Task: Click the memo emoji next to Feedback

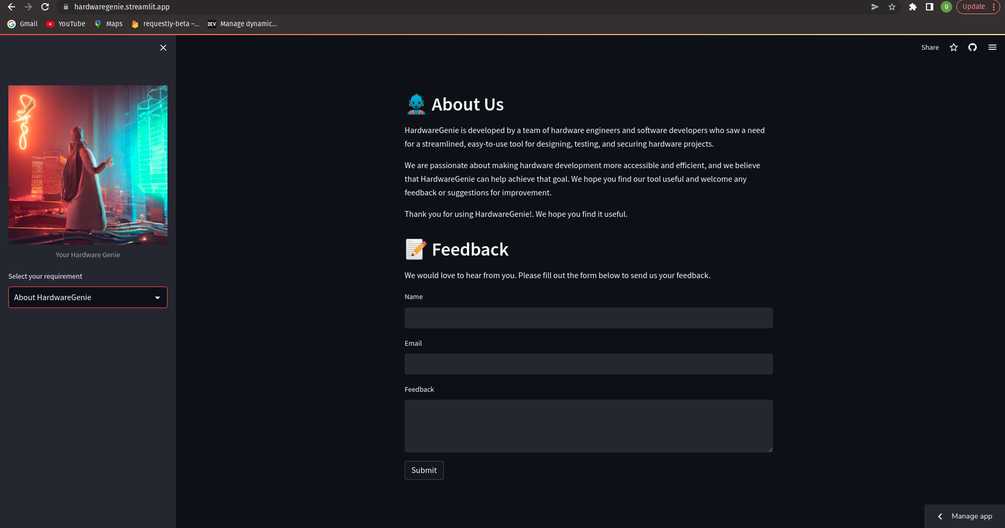Action: click(416, 249)
